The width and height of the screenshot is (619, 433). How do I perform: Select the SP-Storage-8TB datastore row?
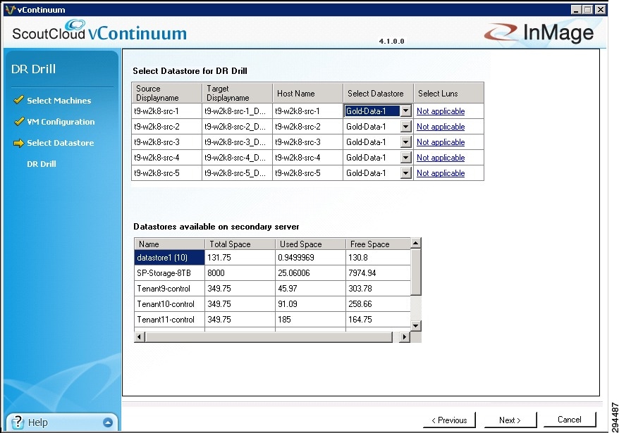(272, 273)
